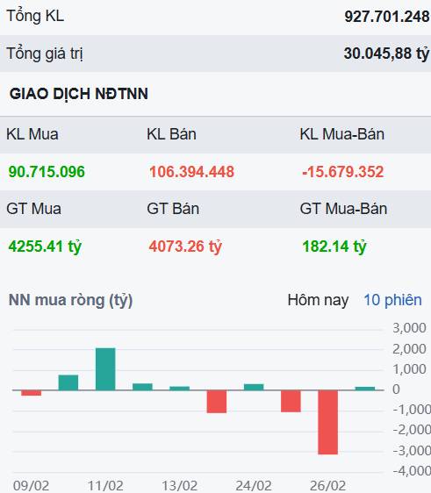Click the green bar at 24/02
This screenshot has width=431, height=493.
coord(254,387)
